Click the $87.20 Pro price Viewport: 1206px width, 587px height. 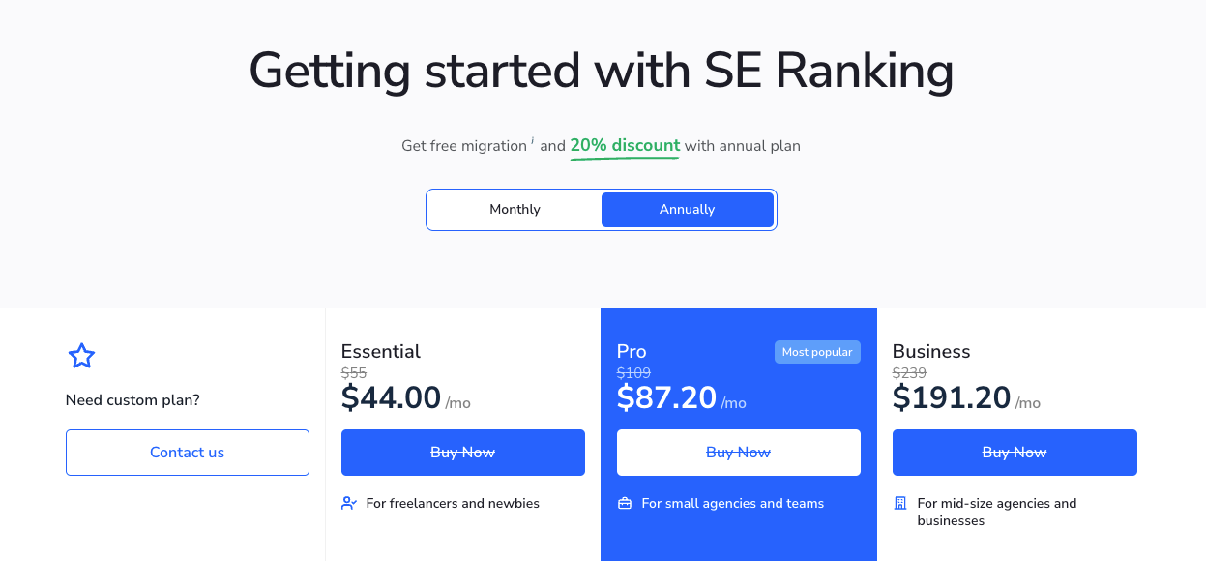[667, 397]
